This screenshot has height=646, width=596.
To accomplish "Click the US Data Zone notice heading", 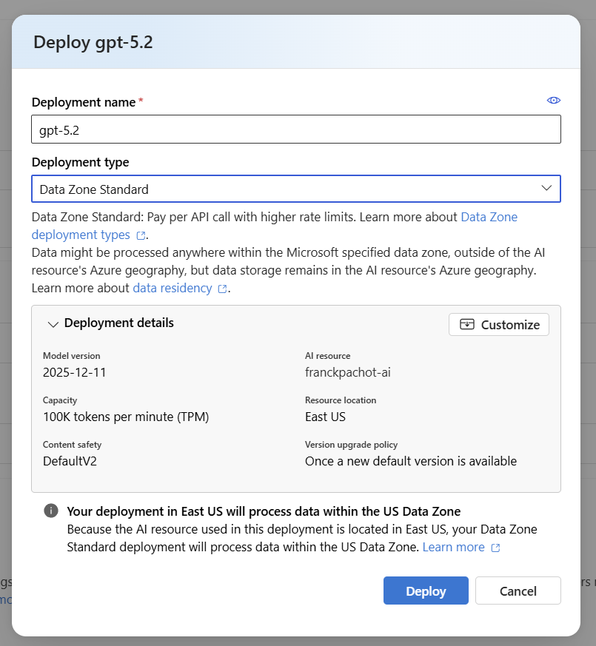I will coord(264,511).
